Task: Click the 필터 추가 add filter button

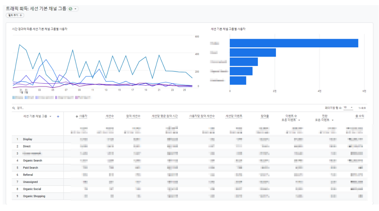Action: click(x=15, y=15)
